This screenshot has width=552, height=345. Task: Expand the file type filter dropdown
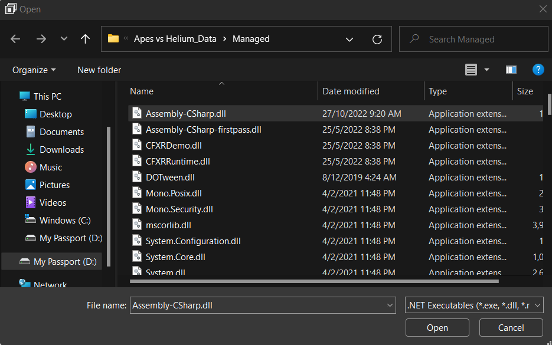[x=537, y=305]
